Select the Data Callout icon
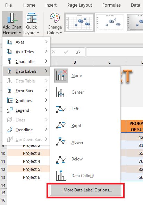 pyautogui.click(x=61, y=175)
